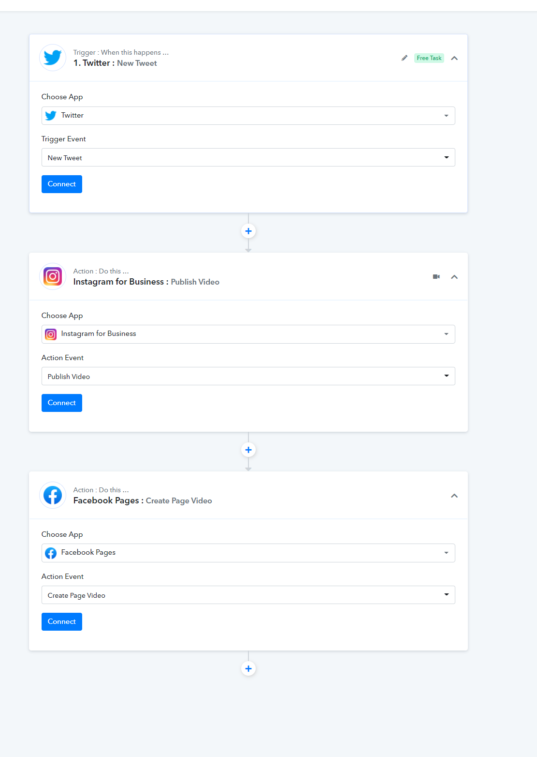Add a step after Instagram for Business action
Image resolution: width=537 pixels, height=757 pixels.
tap(248, 450)
